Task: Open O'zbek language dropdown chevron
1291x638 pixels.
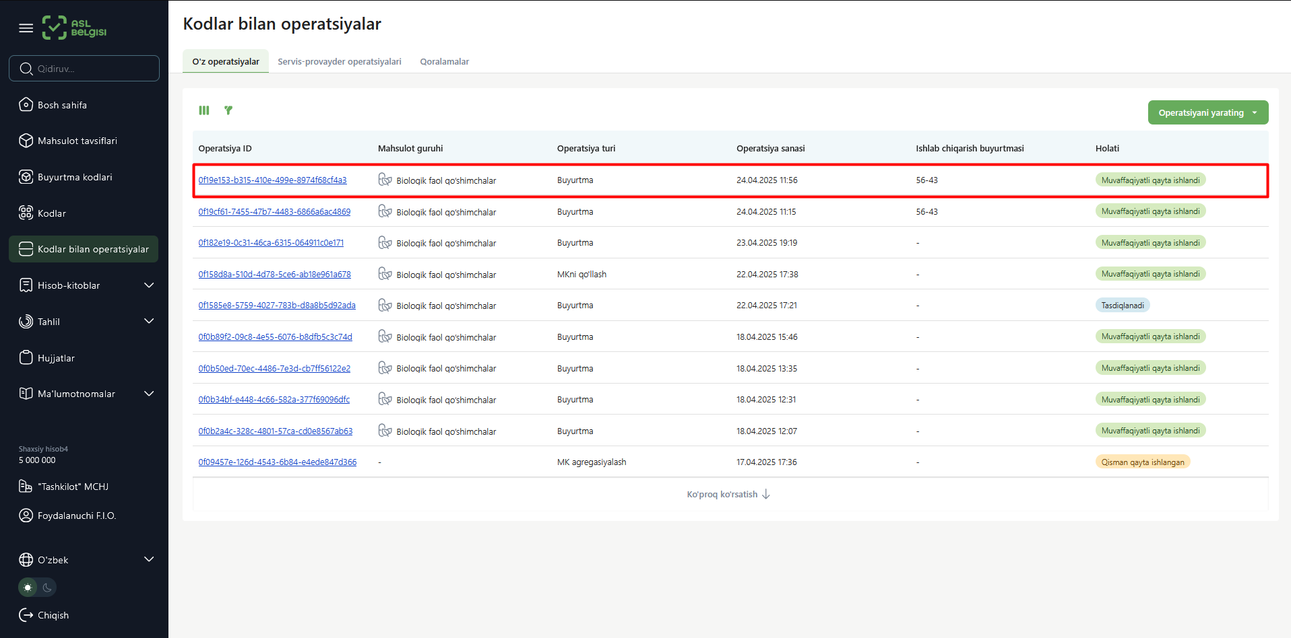Action: [149, 560]
